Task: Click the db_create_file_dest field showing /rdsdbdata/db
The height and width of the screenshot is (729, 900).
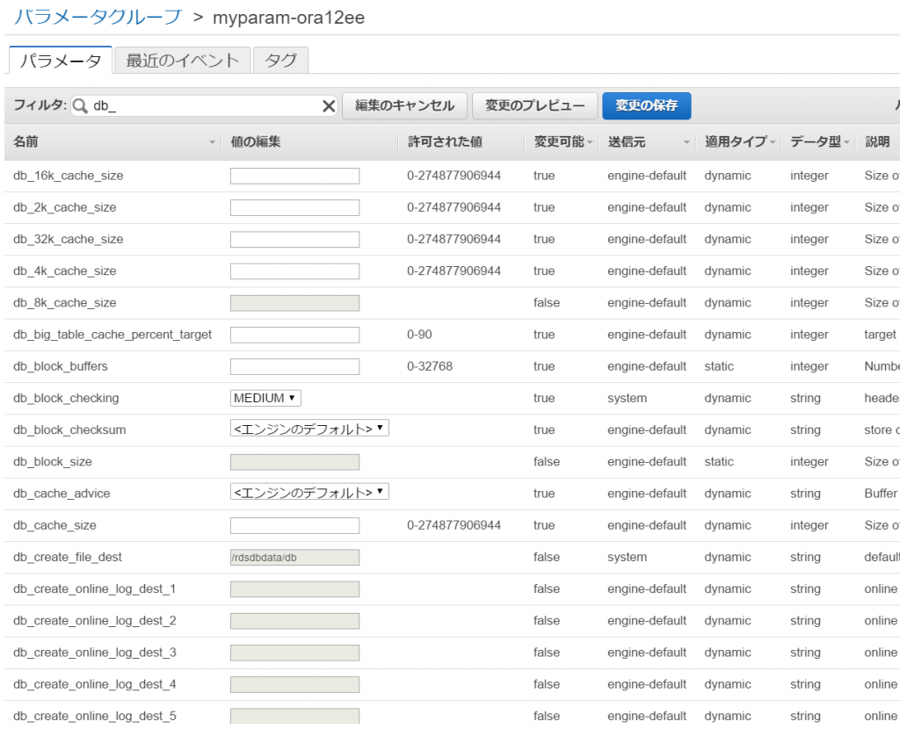Action: (295, 558)
